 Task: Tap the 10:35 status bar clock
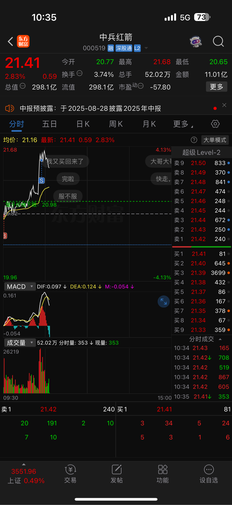44,17
